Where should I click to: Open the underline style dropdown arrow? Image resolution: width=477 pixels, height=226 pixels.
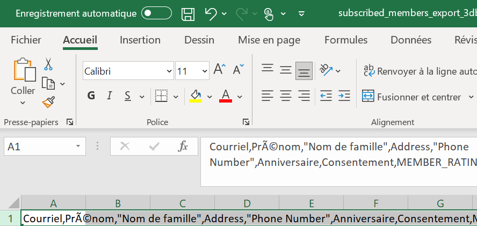pos(142,97)
